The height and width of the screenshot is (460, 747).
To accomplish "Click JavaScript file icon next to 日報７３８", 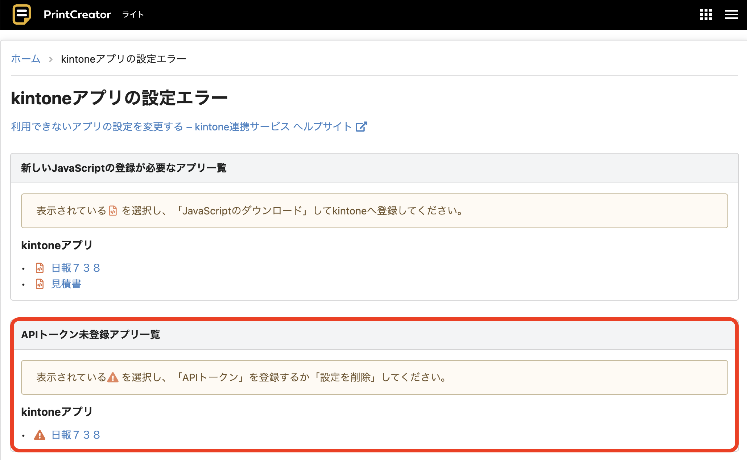I will (x=40, y=268).
